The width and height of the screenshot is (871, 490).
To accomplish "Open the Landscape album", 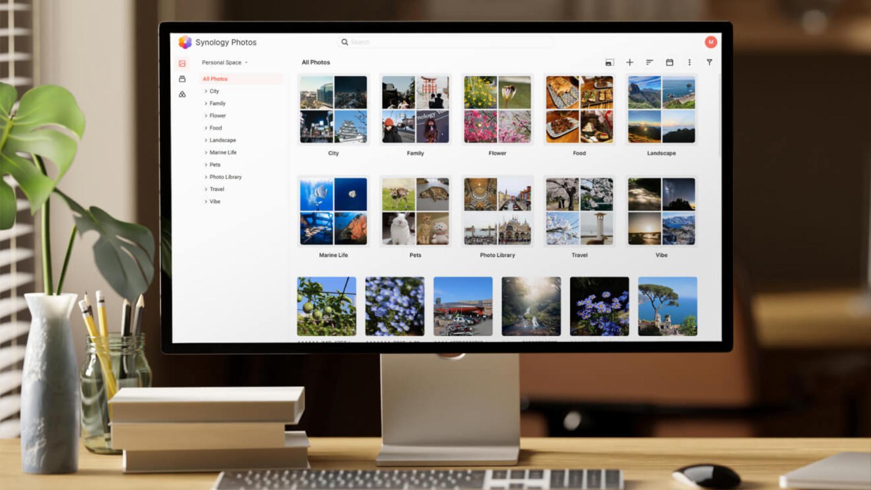I will pos(661,109).
